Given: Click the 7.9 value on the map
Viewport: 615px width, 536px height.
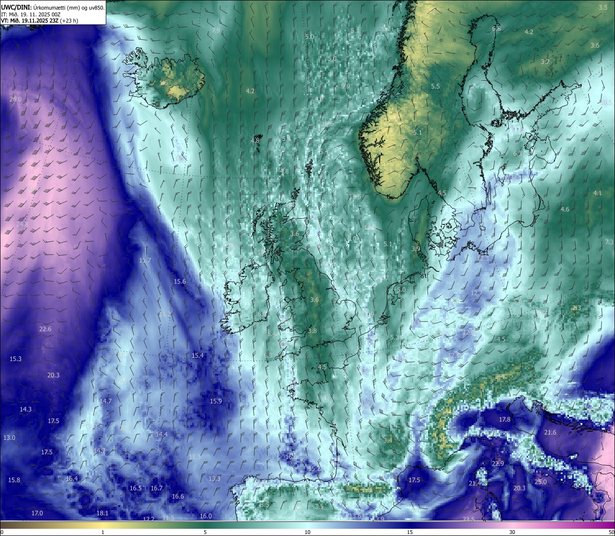Looking at the screenshot, I should click(x=216, y=30).
